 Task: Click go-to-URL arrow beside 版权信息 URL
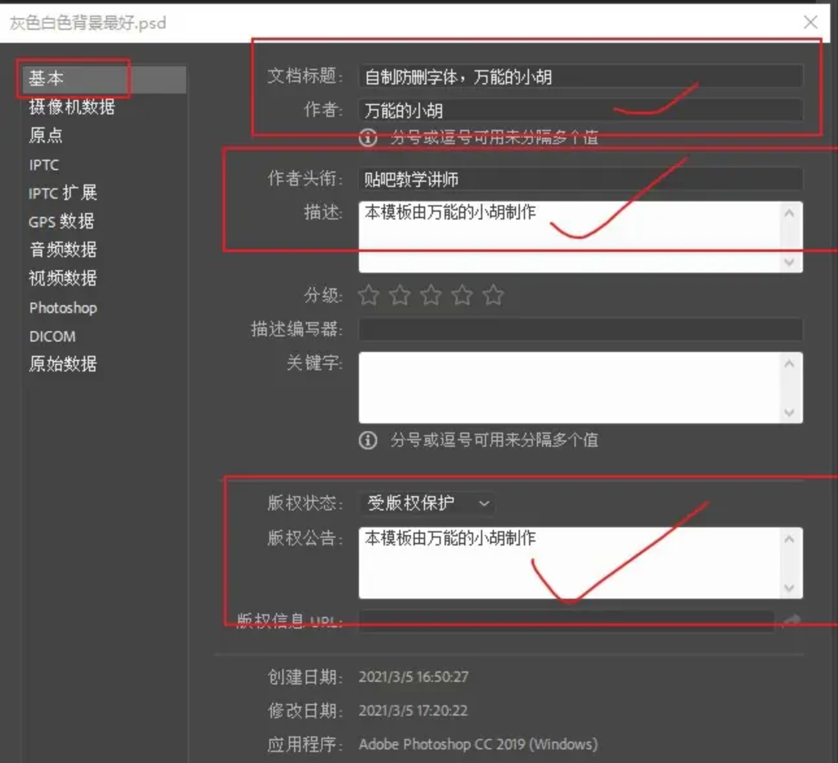(x=791, y=621)
